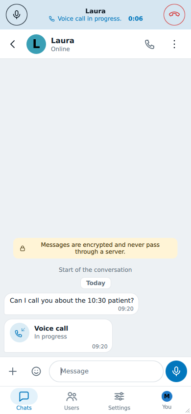
Task: Go back with the left chevron
Action: click(13, 44)
